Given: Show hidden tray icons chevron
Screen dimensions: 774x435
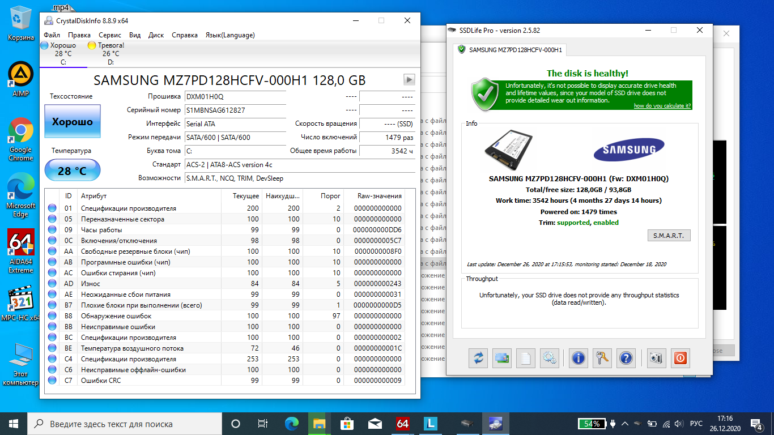Looking at the screenshot, I should click(625, 424).
